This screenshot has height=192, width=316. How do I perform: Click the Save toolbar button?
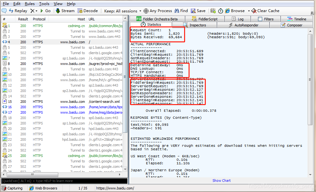(x=198, y=11)
